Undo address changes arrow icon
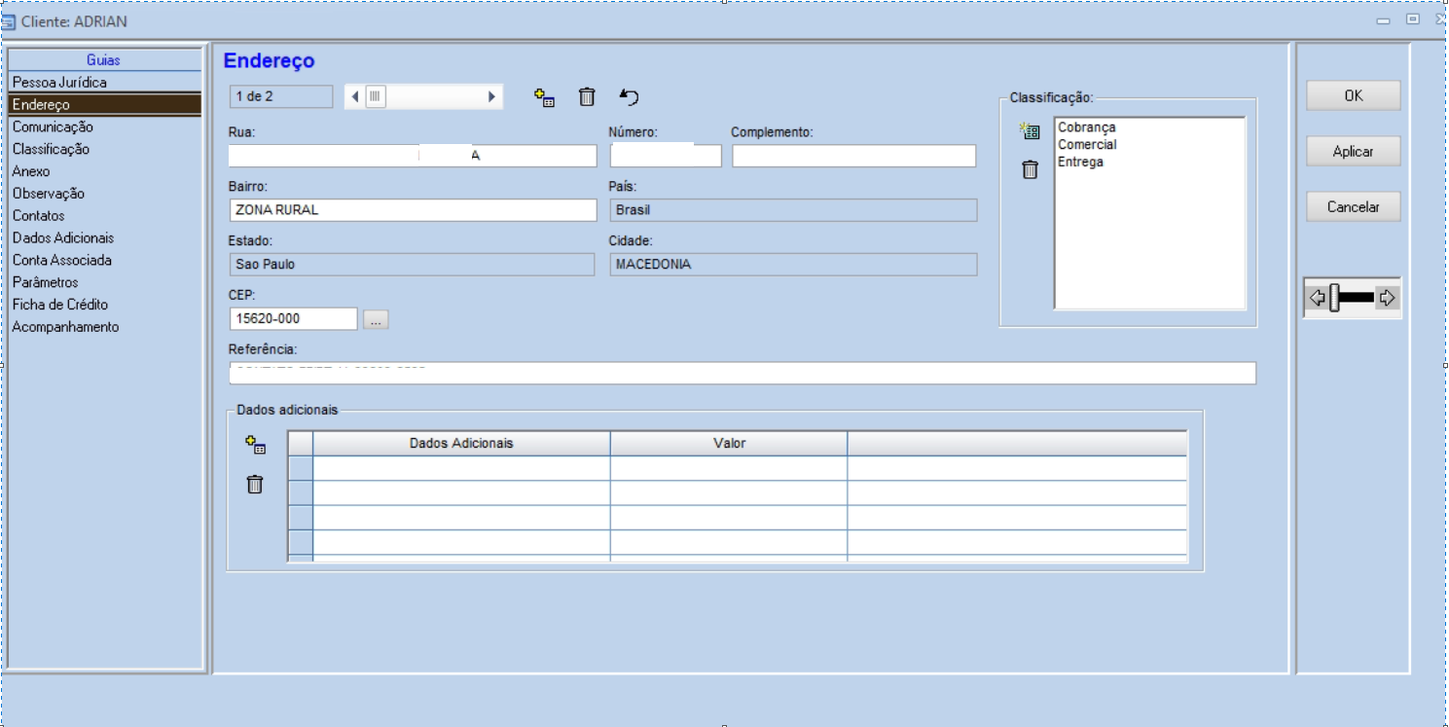 (x=630, y=96)
